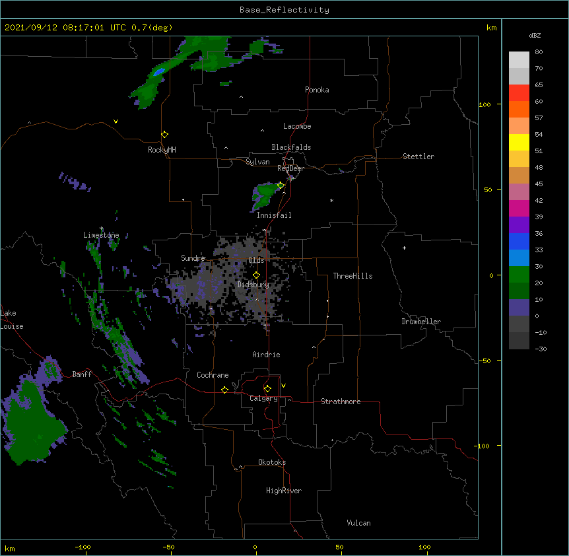
Task: Click the yellow diamond marker near Olds
Action: coord(256,275)
